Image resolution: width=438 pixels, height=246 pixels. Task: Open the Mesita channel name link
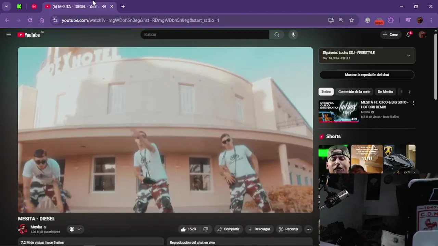click(36, 227)
